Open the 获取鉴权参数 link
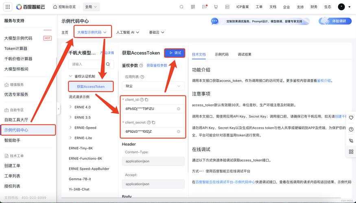The width and height of the screenshot is (356, 203). pos(157,65)
